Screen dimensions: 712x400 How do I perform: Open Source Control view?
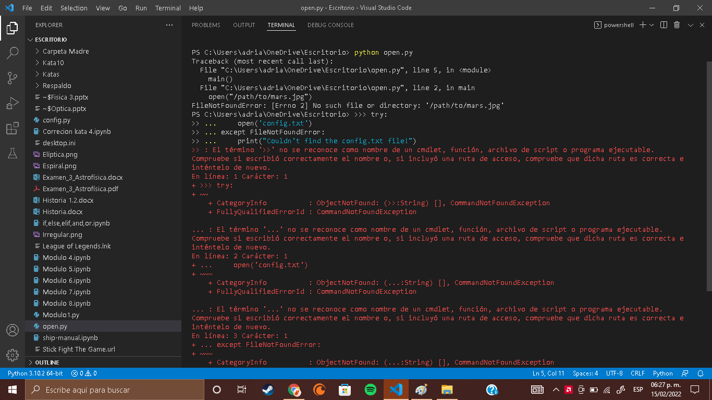tap(13, 78)
